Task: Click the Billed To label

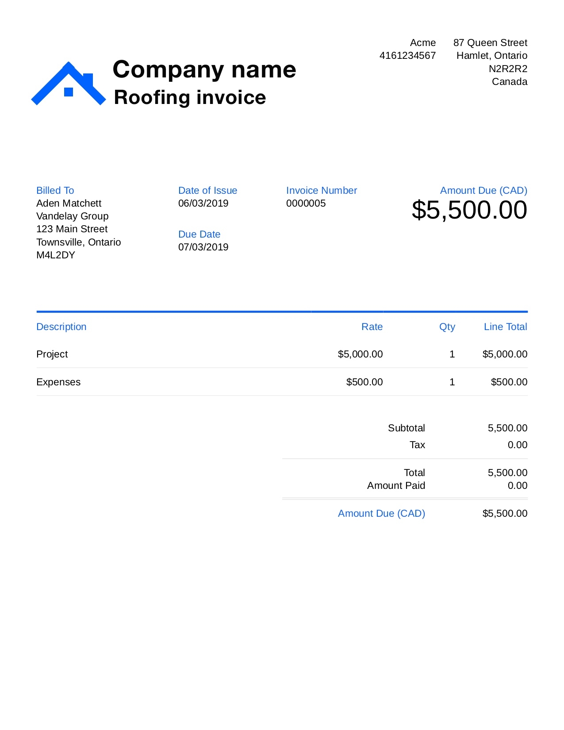Action: 55,190
